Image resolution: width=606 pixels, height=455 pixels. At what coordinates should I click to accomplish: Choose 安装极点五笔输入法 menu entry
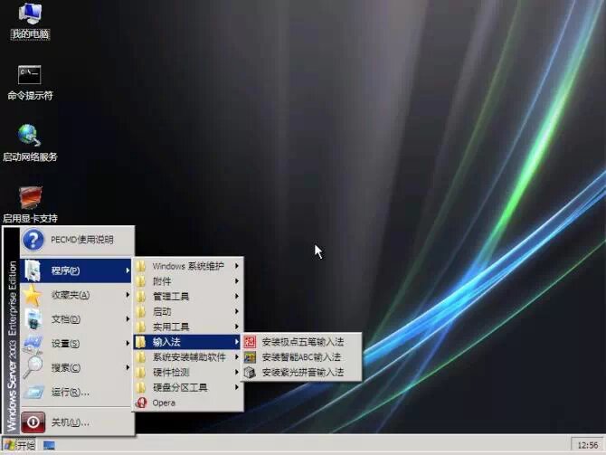[301, 342]
